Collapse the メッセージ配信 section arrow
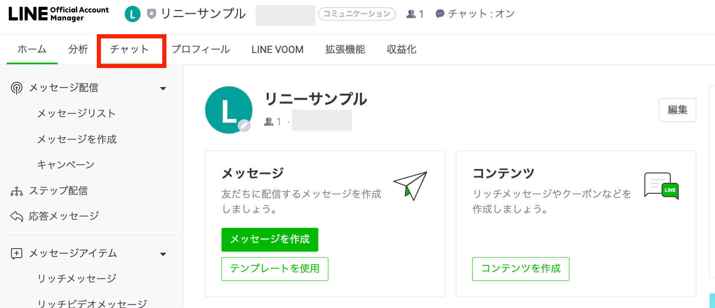 point(163,88)
